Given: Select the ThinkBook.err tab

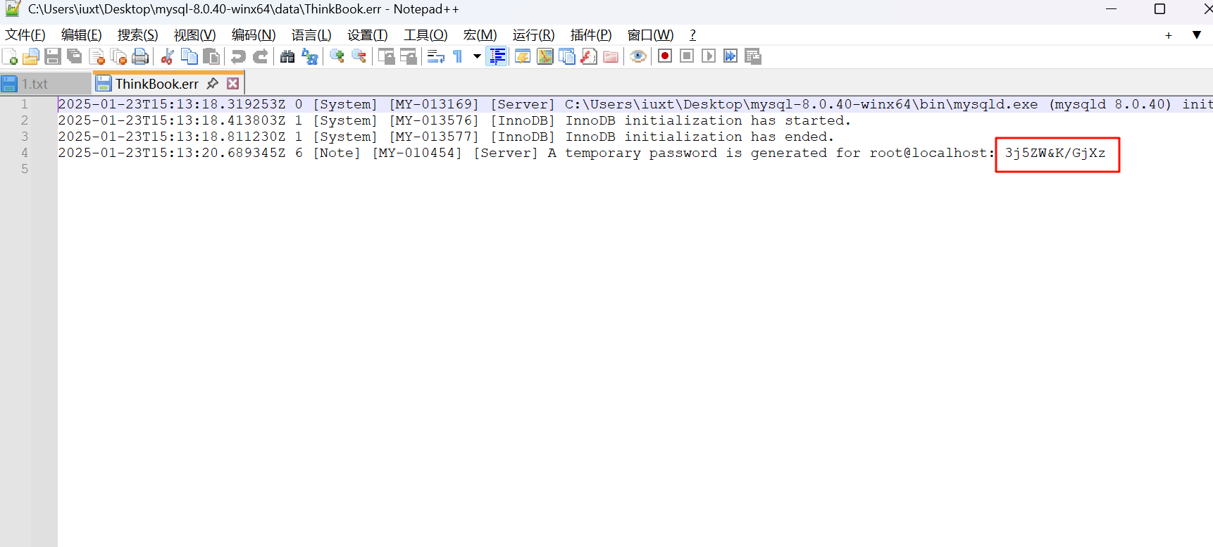Looking at the screenshot, I should click(156, 84).
